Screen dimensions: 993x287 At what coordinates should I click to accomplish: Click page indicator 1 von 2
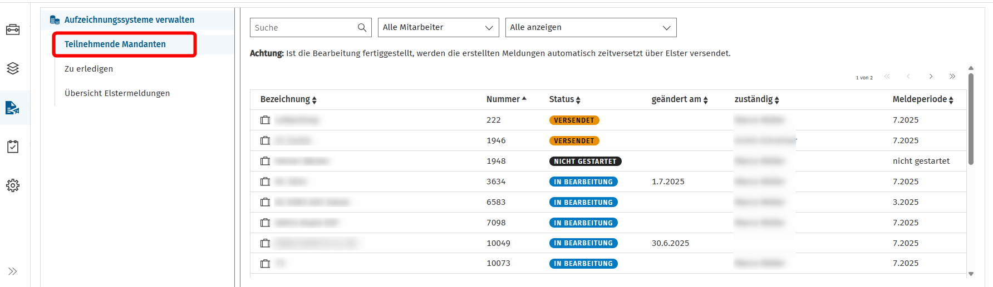pyautogui.click(x=864, y=78)
